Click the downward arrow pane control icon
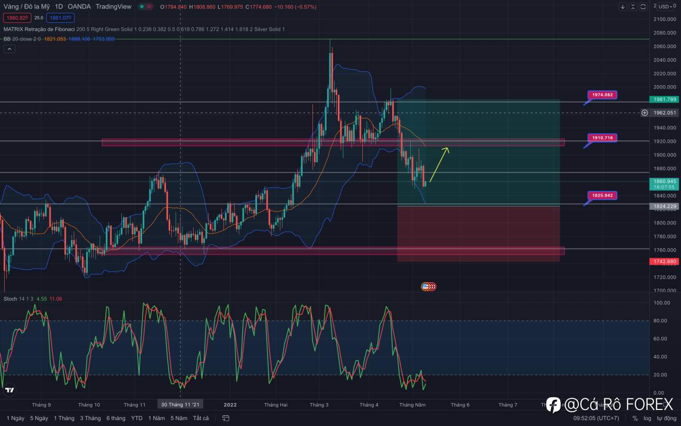 [623, 7]
